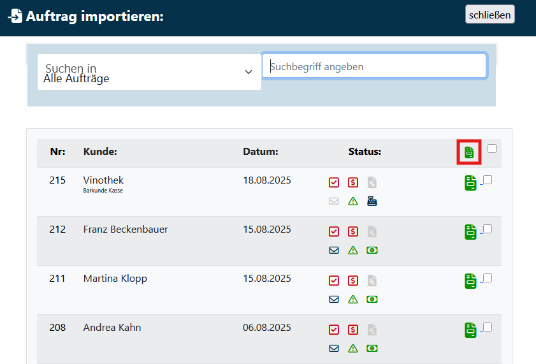Click customer name Franz Beckenbauer
The width and height of the screenshot is (536, 364).
(126, 229)
